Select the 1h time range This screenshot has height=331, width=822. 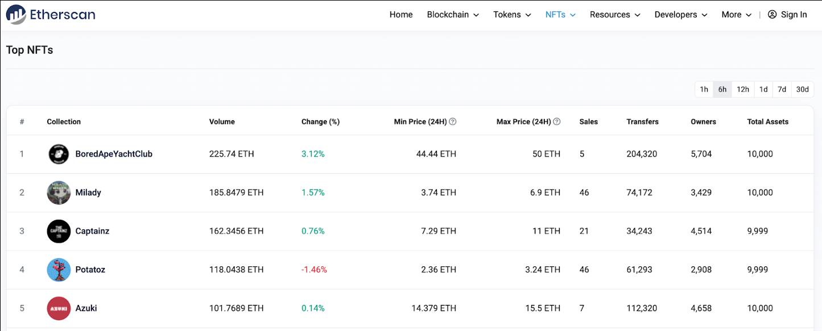click(704, 89)
